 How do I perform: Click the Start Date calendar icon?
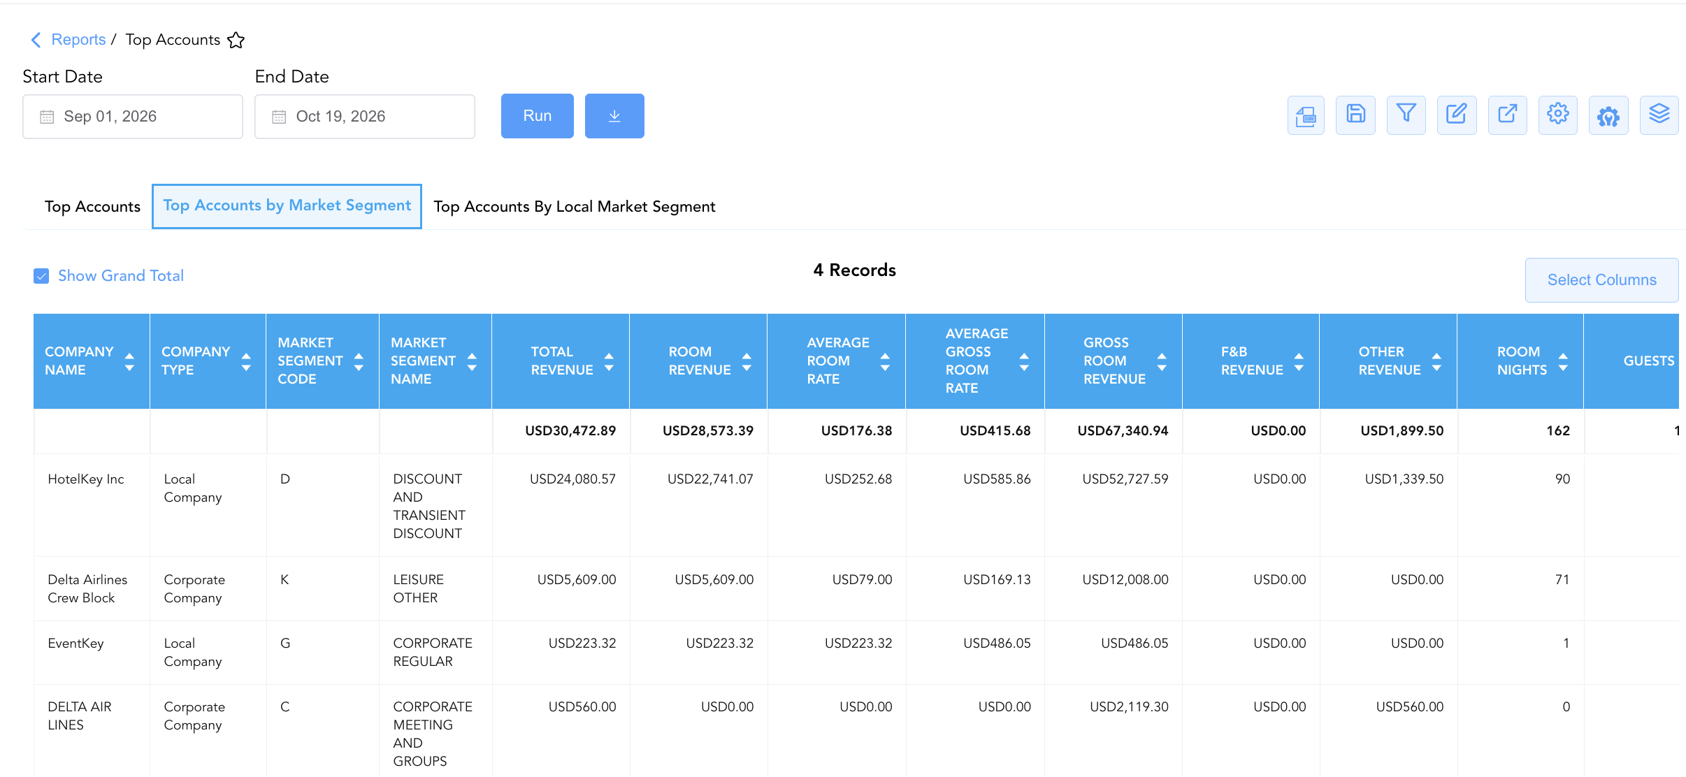coord(47,117)
